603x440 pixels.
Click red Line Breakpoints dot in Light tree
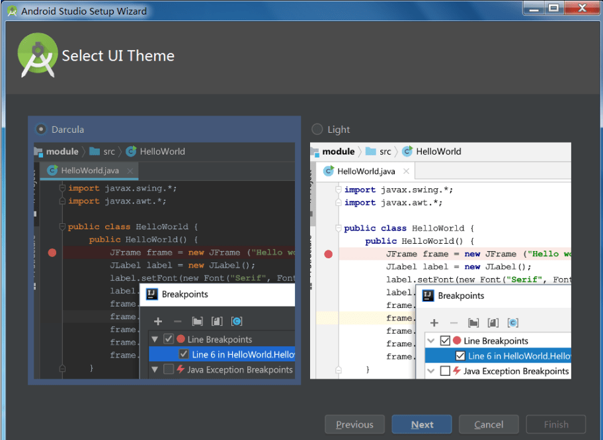(x=457, y=340)
